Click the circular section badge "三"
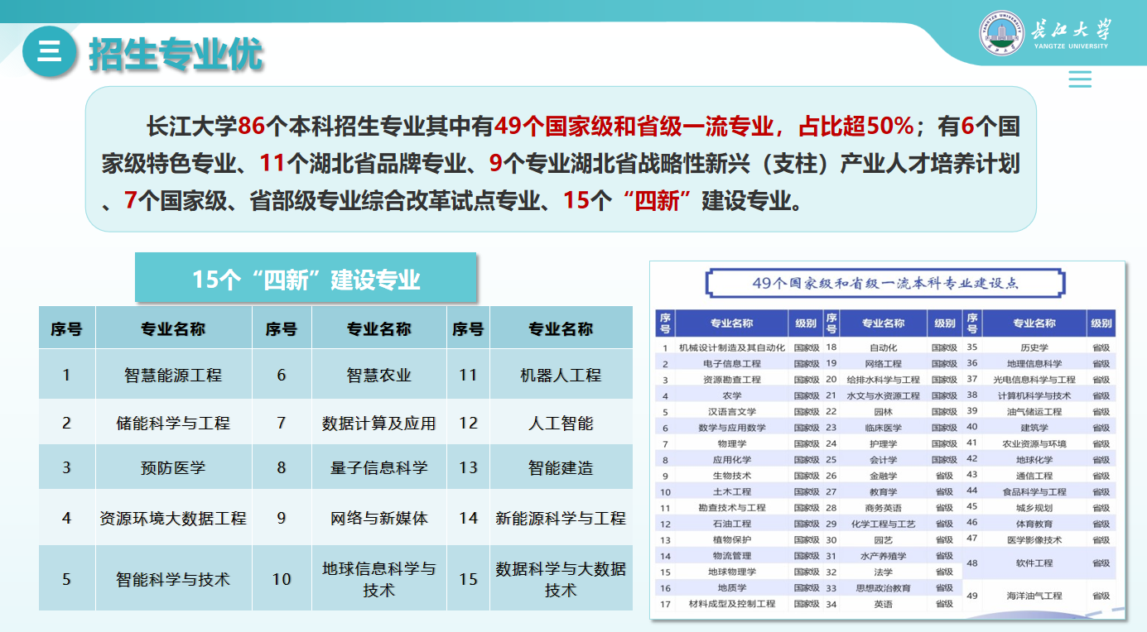The height and width of the screenshot is (632, 1147). (x=50, y=50)
